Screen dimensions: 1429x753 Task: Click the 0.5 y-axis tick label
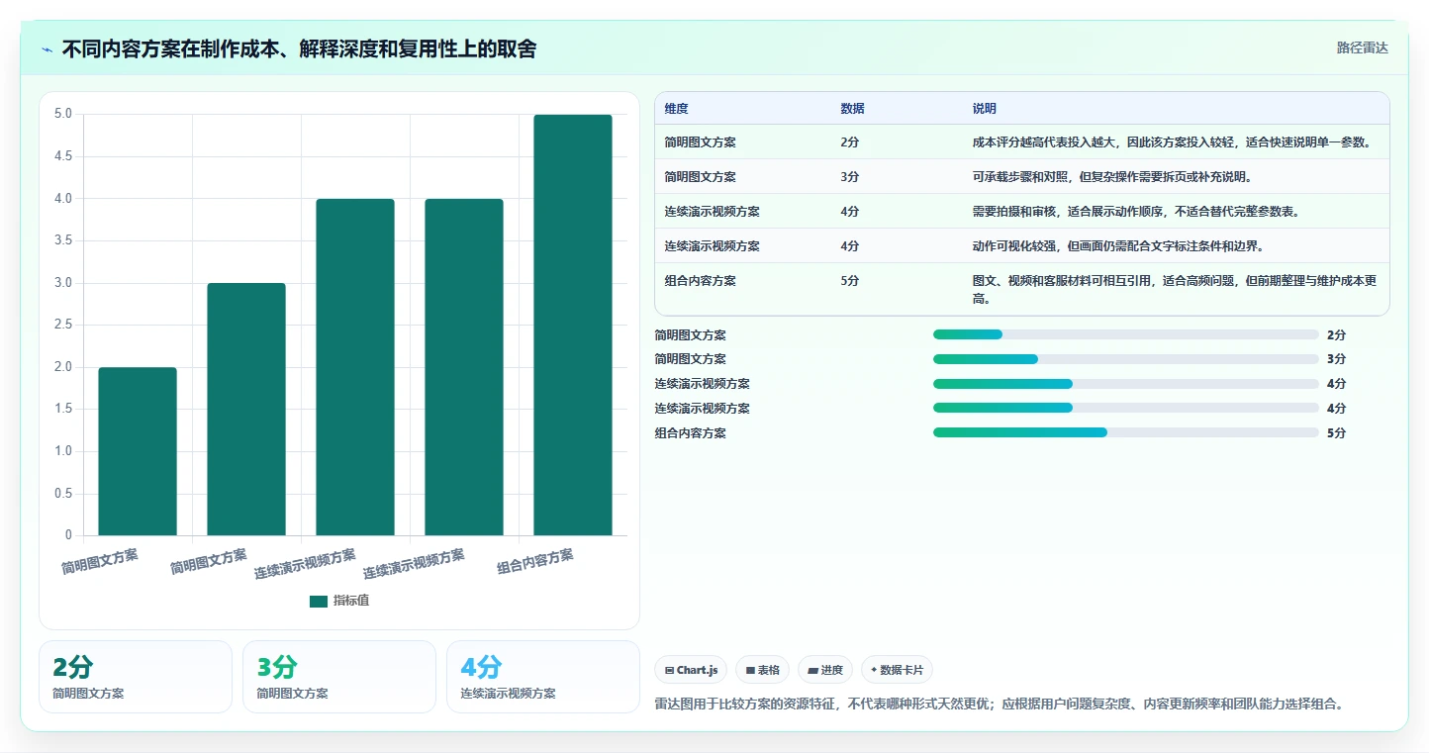[62, 494]
